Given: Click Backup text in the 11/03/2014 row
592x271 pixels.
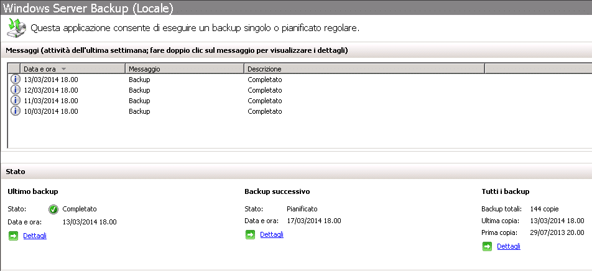Looking at the screenshot, I should [x=139, y=101].
